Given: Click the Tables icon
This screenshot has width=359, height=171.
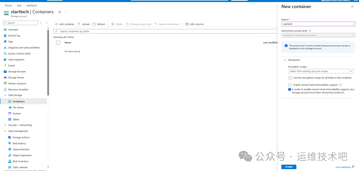Looking at the screenshot, I should 10,119.
